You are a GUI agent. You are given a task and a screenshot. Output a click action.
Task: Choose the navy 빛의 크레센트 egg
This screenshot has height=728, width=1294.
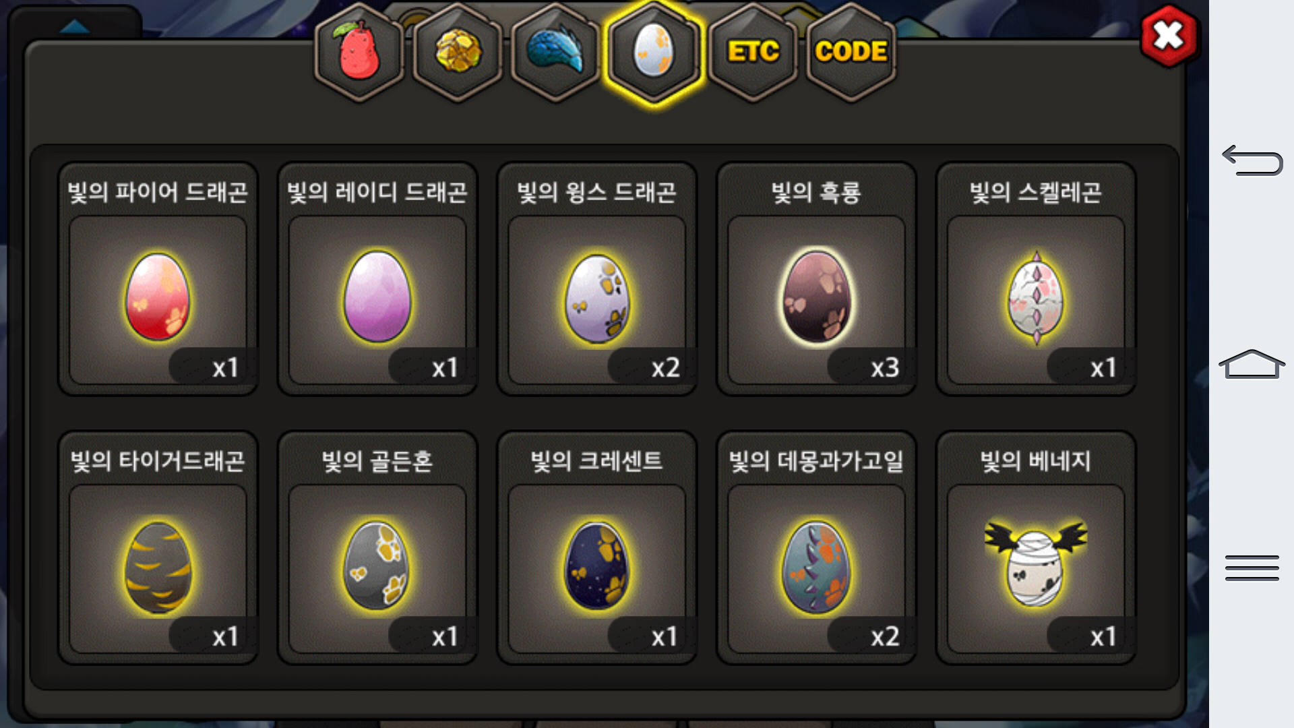coord(597,548)
